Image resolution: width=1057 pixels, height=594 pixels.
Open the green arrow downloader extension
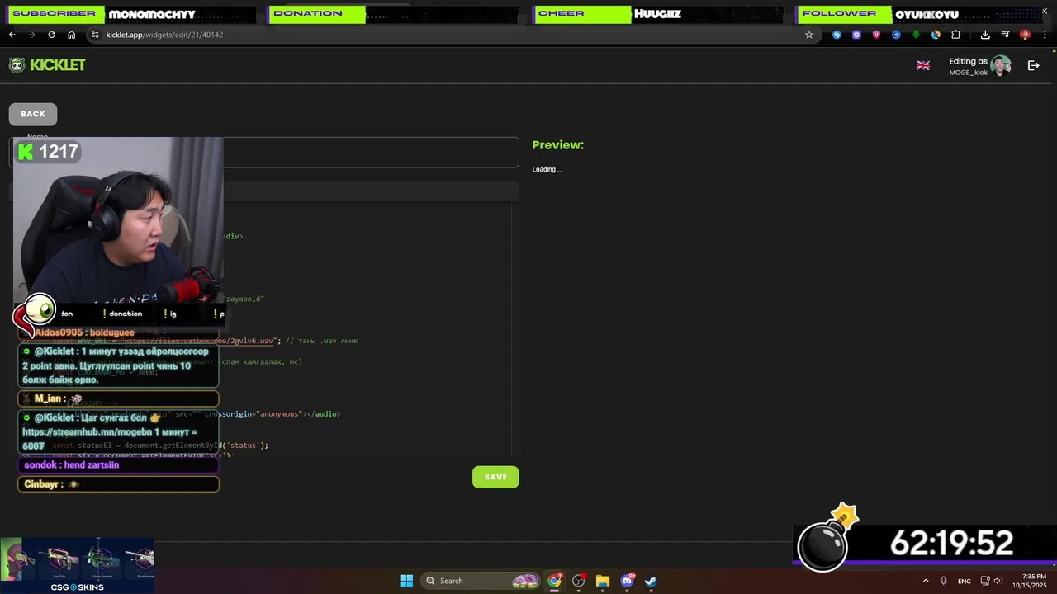click(916, 35)
